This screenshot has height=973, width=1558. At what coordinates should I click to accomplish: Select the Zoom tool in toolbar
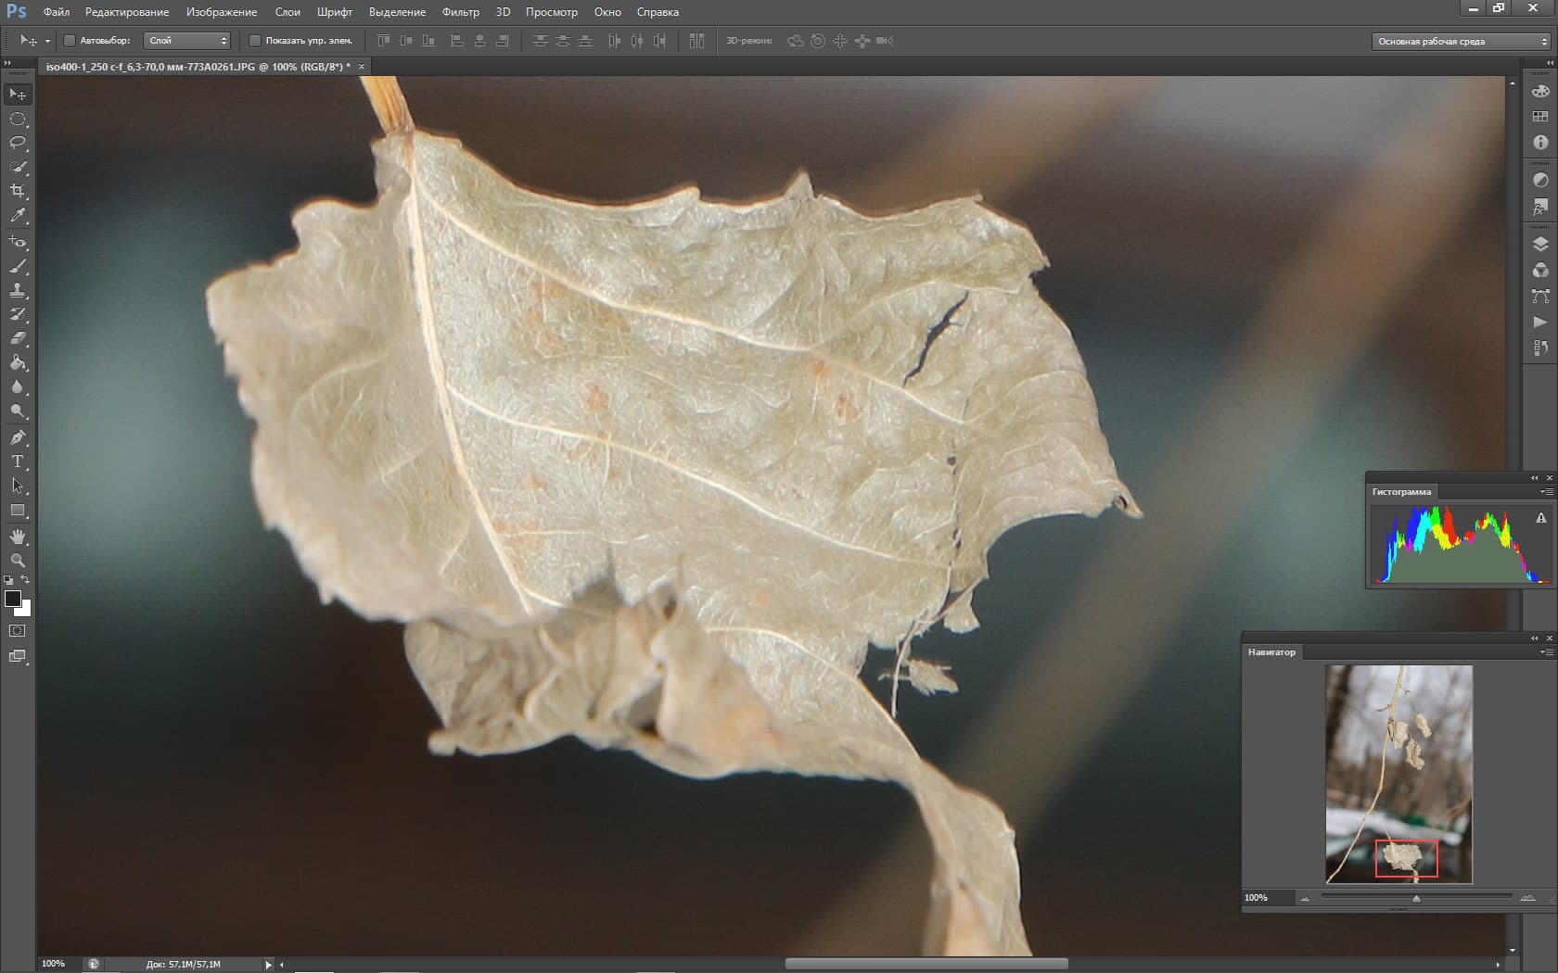pos(18,561)
